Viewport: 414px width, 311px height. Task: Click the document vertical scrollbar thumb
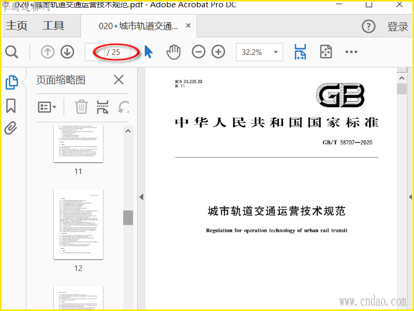(402, 89)
